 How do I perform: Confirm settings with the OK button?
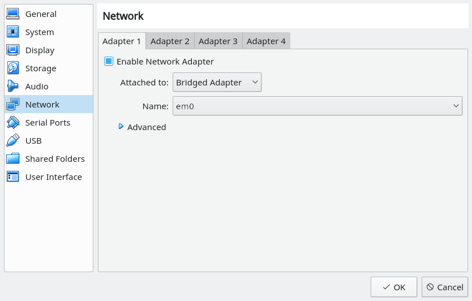click(394, 287)
